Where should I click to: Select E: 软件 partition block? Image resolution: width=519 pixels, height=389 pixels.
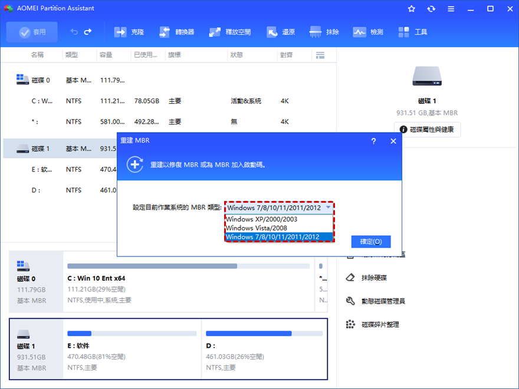(132, 349)
